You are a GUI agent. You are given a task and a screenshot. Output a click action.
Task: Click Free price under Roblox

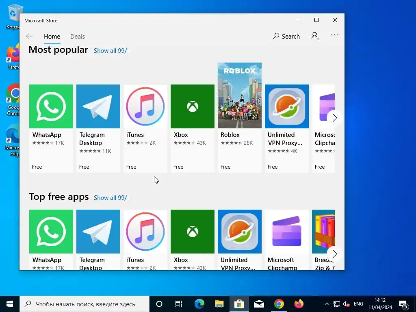click(x=225, y=167)
